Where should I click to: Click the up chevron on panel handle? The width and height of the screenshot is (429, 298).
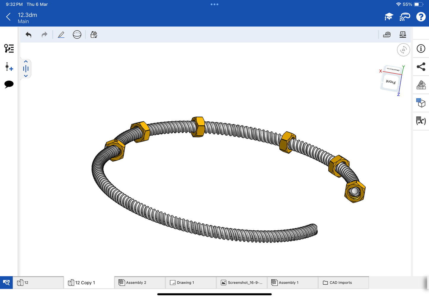point(26,62)
